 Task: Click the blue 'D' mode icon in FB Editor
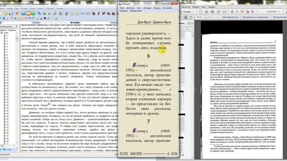(23, 13)
